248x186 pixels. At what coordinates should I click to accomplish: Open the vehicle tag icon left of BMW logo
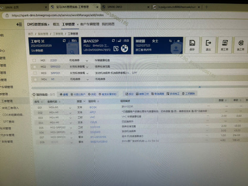point(116,49)
